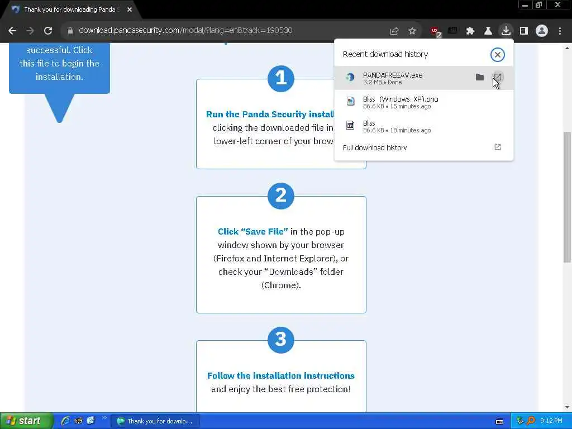Image resolution: width=572 pixels, height=429 pixels.
Task: Click the third Quick Launch icon
Action: 90,421
